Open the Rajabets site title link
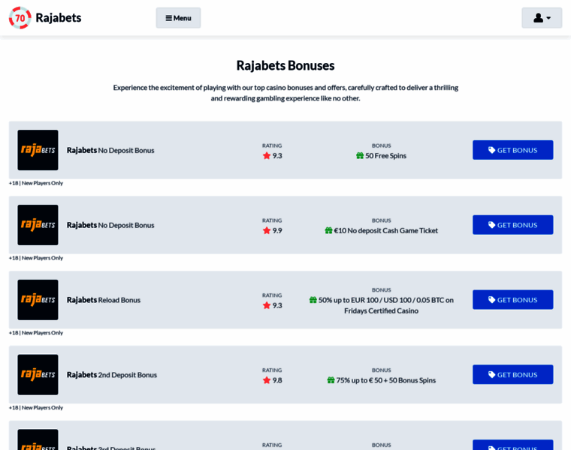 pyautogui.click(x=59, y=18)
